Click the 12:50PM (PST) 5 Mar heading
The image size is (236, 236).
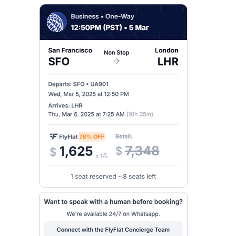click(x=110, y=28)
